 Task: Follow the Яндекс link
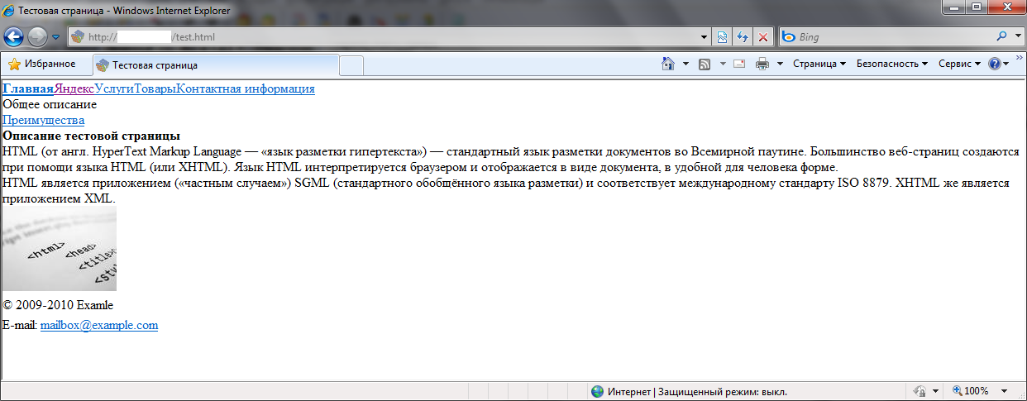[74, 88]
